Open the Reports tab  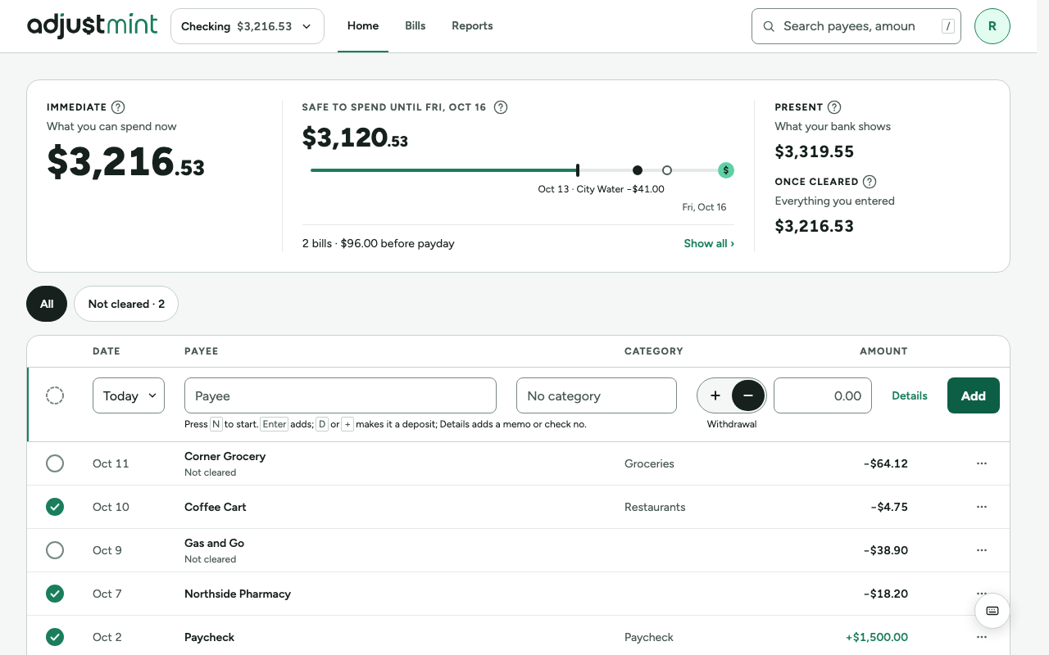[x=472, y=26]
